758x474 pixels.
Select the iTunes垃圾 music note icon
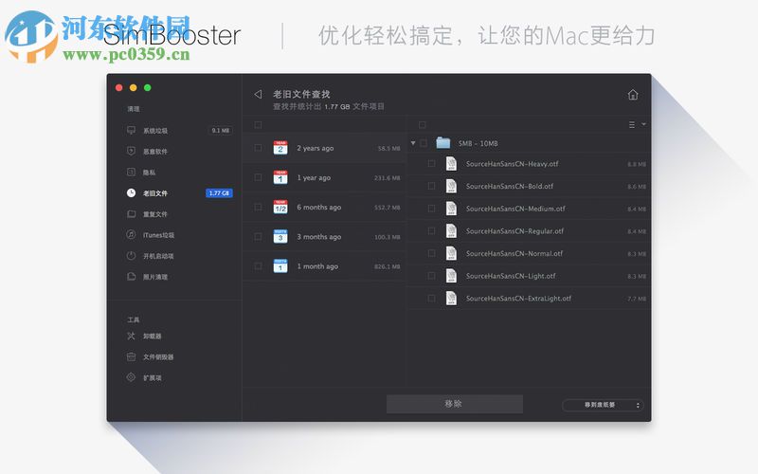pos(131,234)
